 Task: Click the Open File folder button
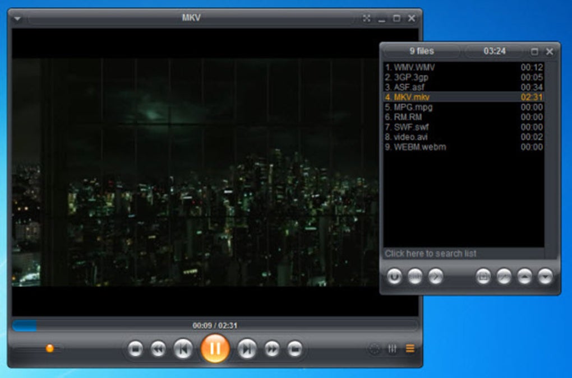(295, 349)
